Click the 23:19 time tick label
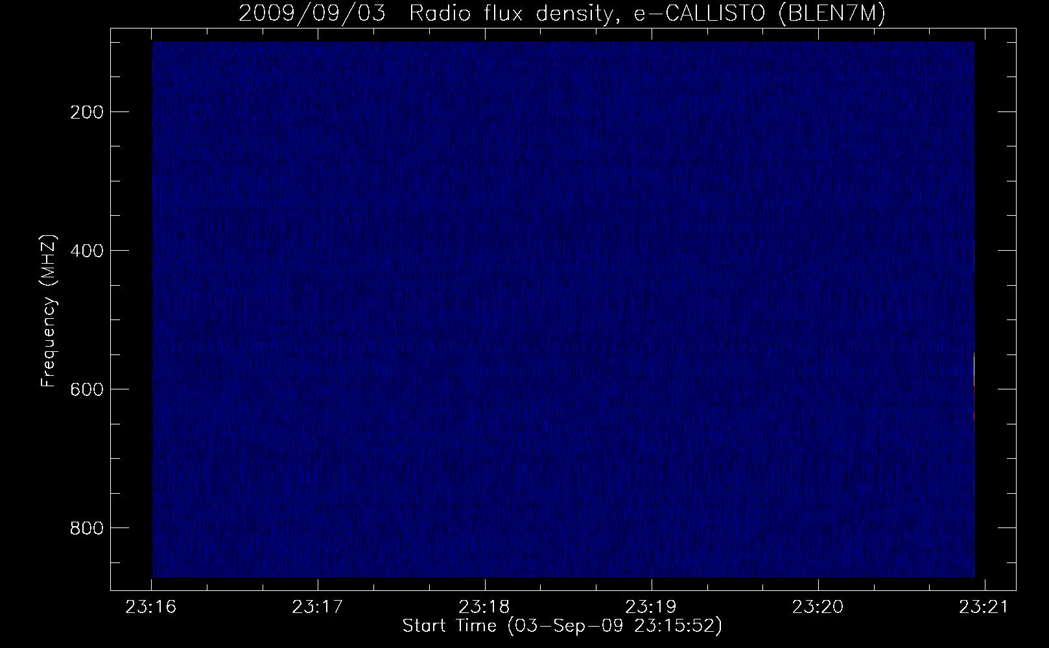Viewport: 1049px width, 648px height. 651,607
